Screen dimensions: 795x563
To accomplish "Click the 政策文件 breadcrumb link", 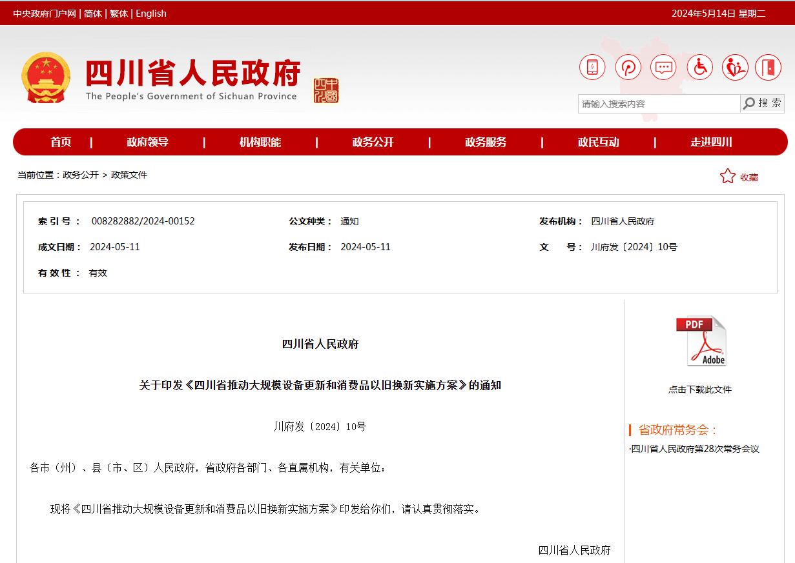I will coord(129,175).
